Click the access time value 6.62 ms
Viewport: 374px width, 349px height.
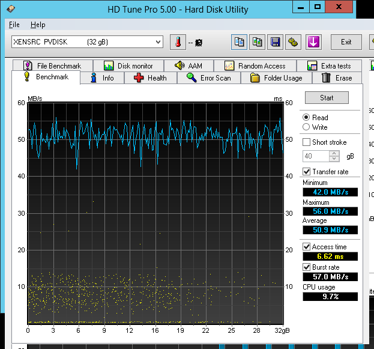tap(330, 256)
